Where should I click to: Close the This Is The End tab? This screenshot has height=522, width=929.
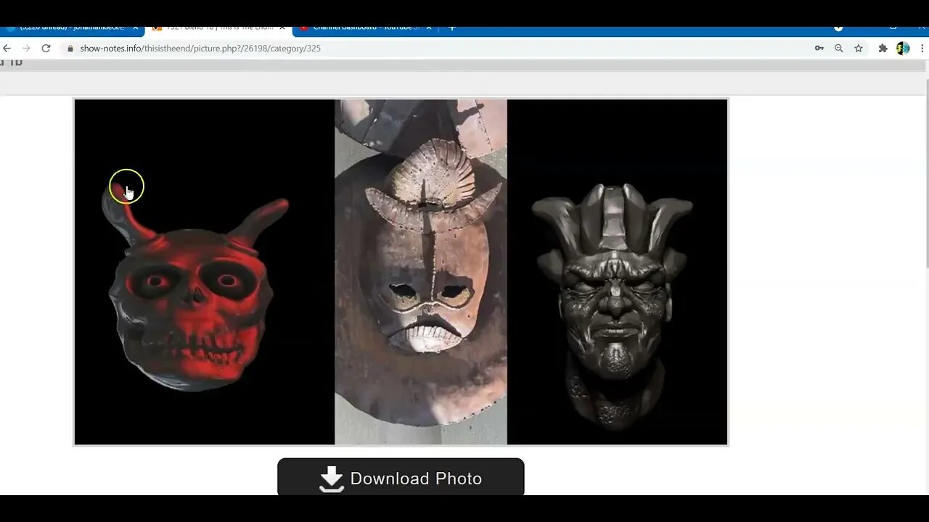[282, 28]
